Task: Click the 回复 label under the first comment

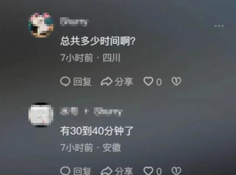Action: pos(82,82)
